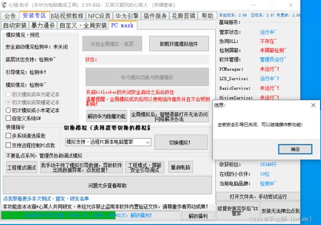Click the PCManager 未运行 status text
The image size is (321, 225).
point(269,69)
